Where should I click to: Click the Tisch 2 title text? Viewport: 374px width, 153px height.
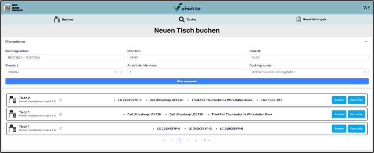click(24, 98)
